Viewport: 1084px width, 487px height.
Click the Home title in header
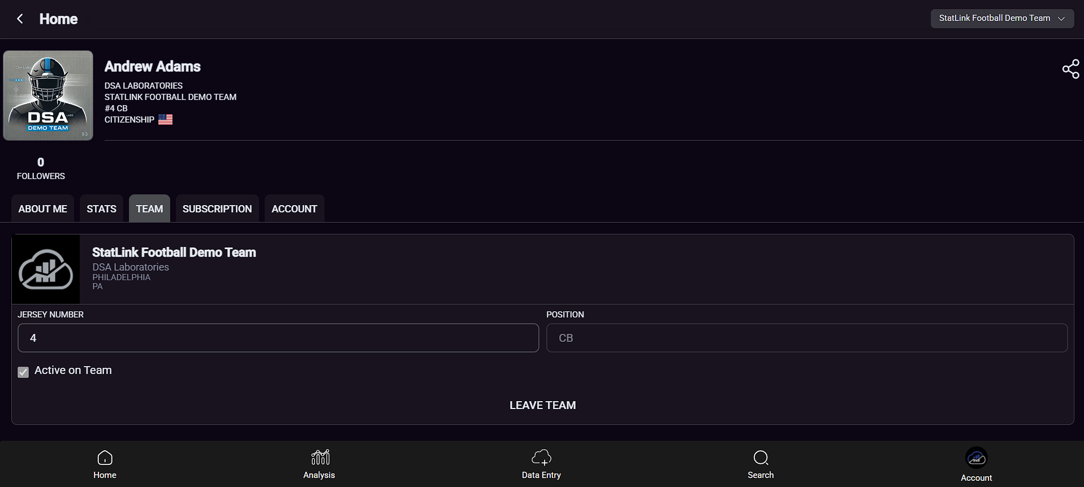click(58, 19)
